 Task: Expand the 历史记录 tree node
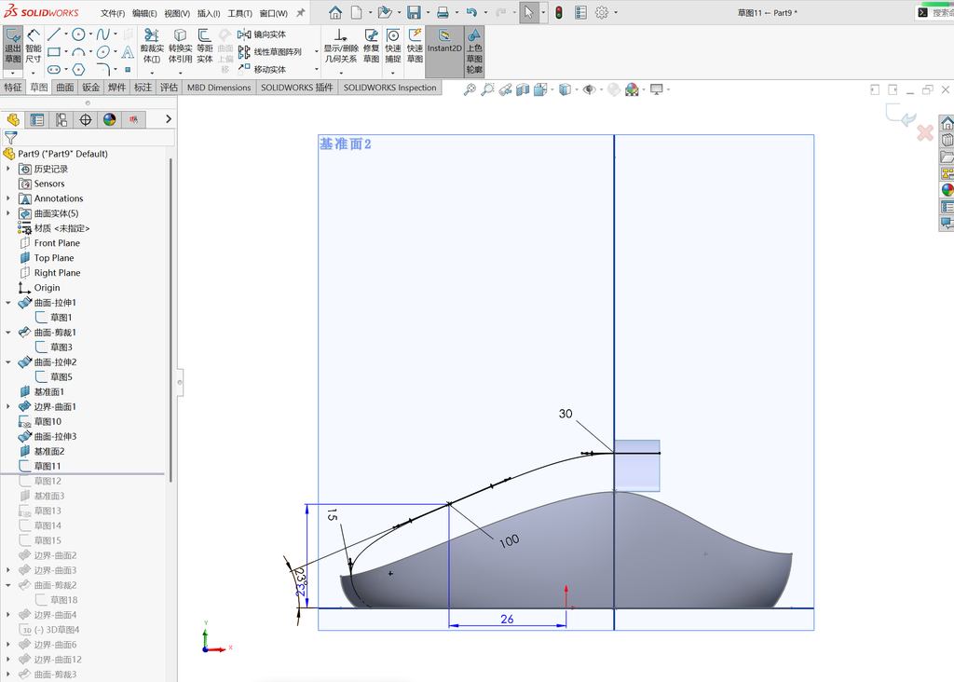point(7,169)
